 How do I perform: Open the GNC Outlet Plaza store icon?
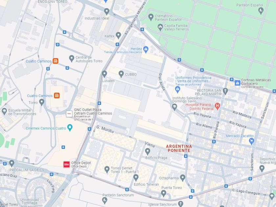[x=69, y=114]
